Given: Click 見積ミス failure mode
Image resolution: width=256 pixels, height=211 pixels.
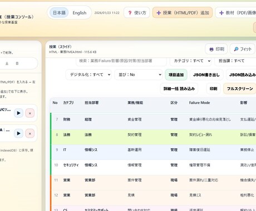Looking at the screenshot, I should [195, 195].
